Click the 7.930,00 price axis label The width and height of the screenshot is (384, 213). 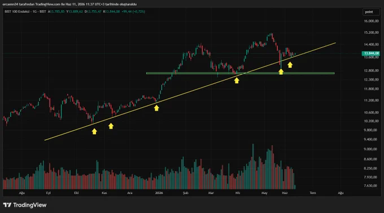click(x=370, y=177)
